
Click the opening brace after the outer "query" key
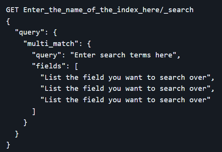point(55,33)
